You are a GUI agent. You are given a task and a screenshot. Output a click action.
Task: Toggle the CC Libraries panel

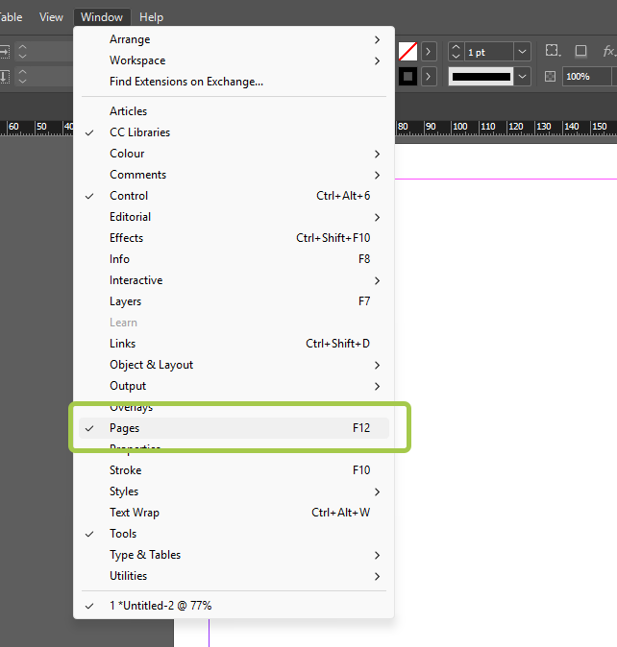coord(234,132)
